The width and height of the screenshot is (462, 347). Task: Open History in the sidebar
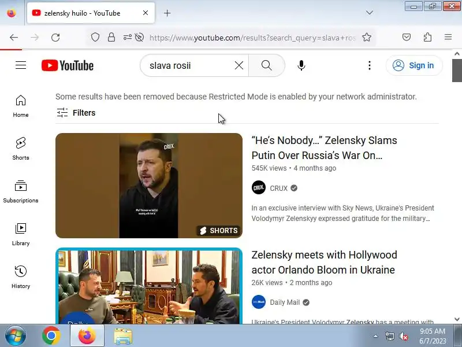pyautogui.click(x=21, y=278)
